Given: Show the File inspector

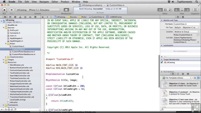Looking at the screenshot, I should [x=178, y=17].
